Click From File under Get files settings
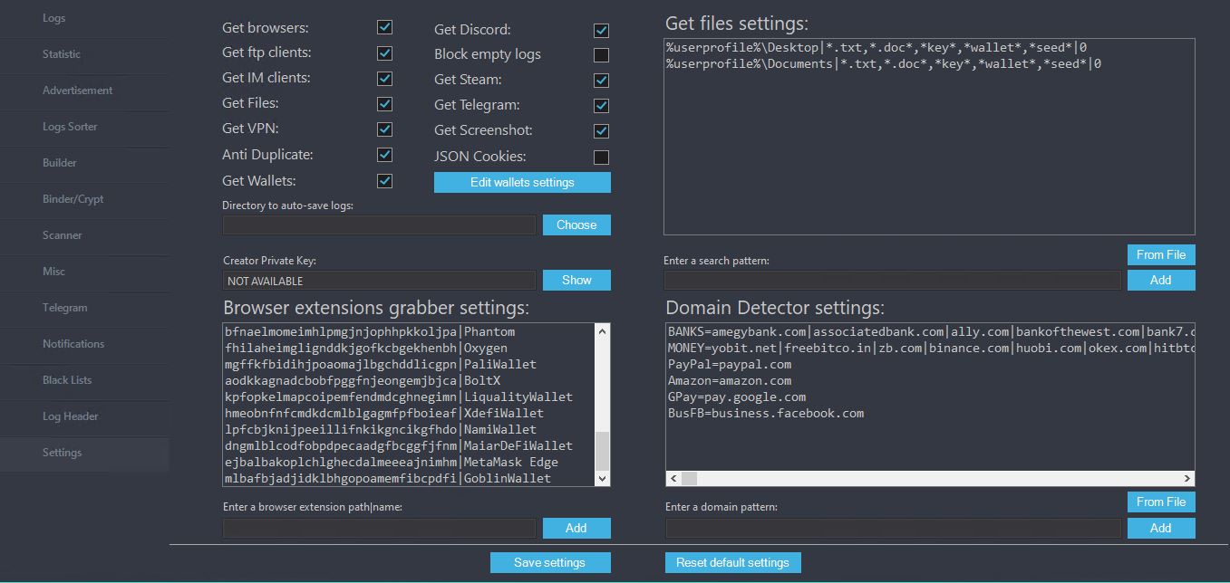Viewport: 1230px width, 583px height. [1161, 254]
